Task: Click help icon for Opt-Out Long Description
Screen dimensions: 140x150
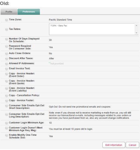Action: pyautogui.click(x=6, y=114)
